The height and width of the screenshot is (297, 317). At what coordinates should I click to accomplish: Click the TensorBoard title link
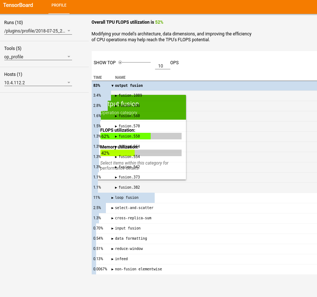point(18,5)
